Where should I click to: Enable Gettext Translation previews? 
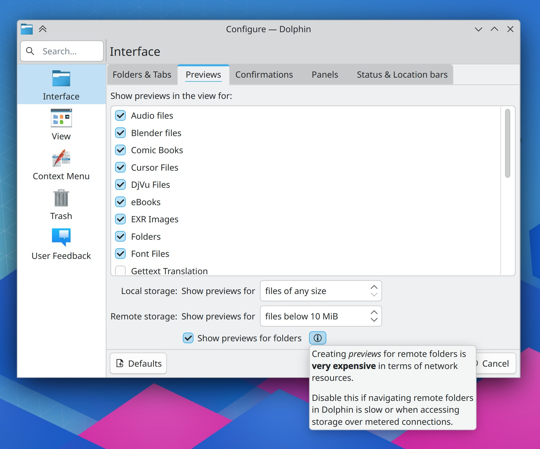click(x=120, y=271)
